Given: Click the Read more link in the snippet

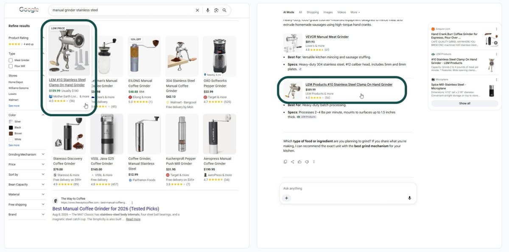Looking at the screenshot, I should point(133,219).
